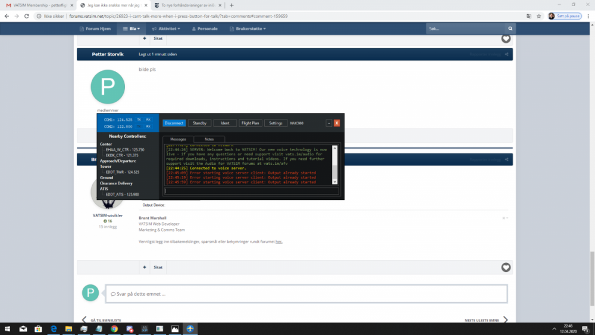The width and height of the screenshot is (595, 335).
Task: Open the Bla dropdown menu
Action: (131, 29)
